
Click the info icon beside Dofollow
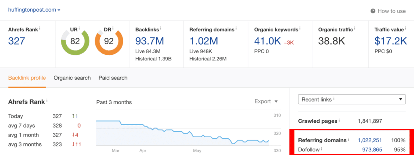[x=321, y=149]
